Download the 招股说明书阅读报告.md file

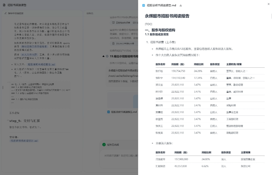click(x=181, y=5)
